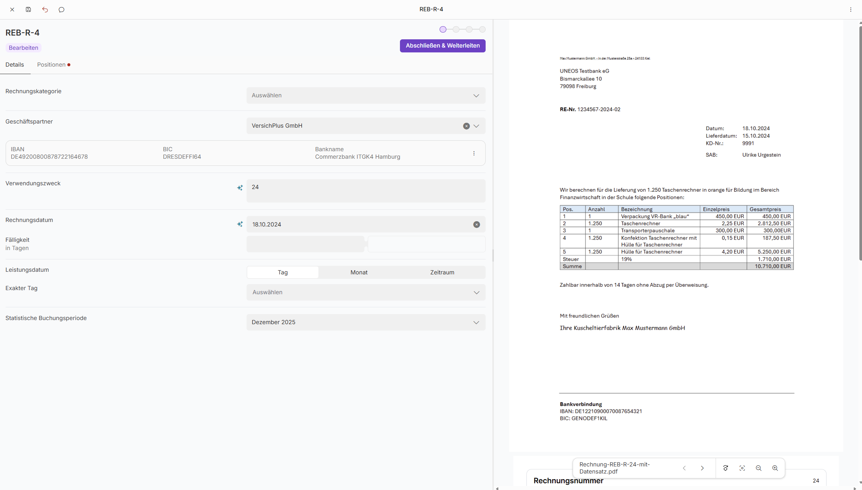
Task: Click Abschließen & Weiterleiten button
Action: [x=442, y=46]
